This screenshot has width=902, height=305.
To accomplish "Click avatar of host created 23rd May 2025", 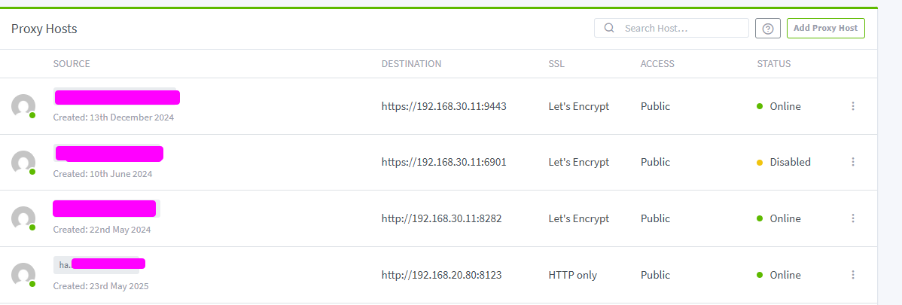I will pos(23,275).
